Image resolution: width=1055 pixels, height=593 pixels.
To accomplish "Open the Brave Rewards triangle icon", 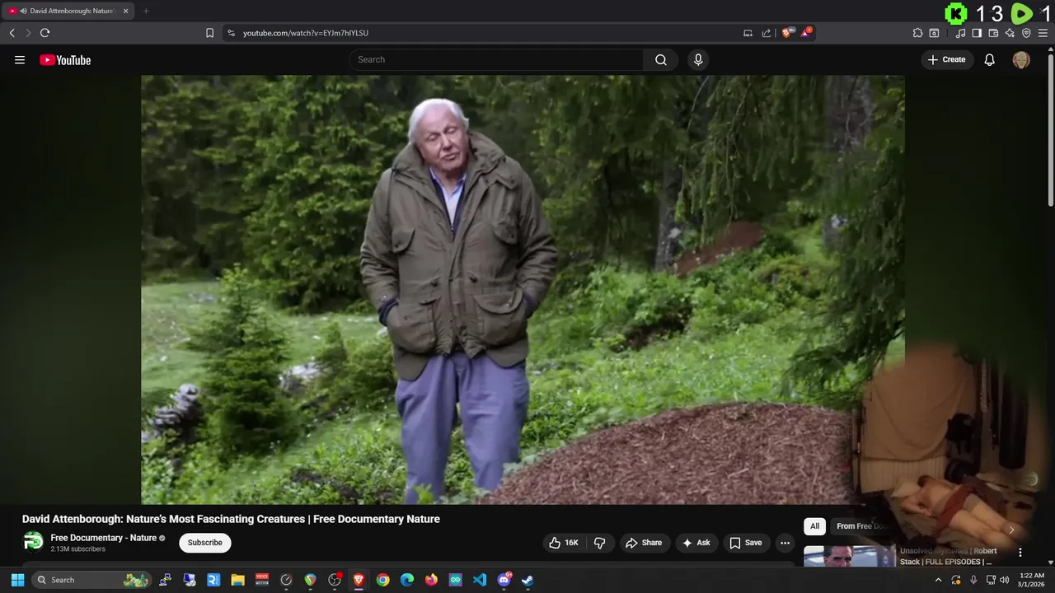I will [806, 33].
